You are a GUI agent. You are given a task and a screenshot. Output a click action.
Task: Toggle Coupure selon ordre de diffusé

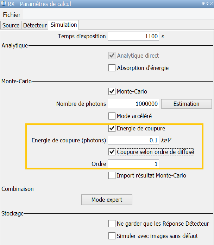[112, 152]
